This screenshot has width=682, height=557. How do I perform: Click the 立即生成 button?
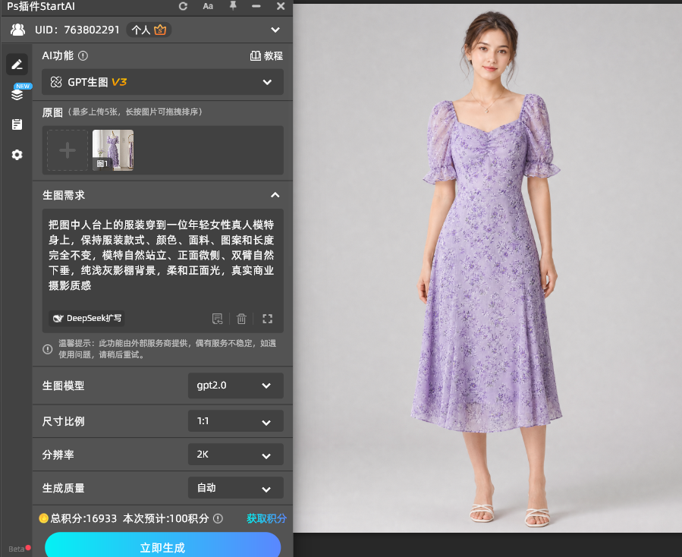pos(162,546)
